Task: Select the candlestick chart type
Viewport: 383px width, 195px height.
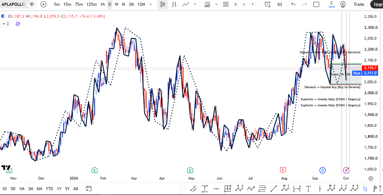Action: (x=163, y=4)
